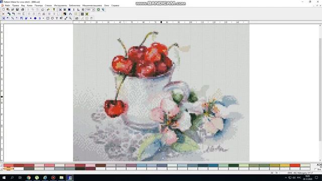Pick the yellow palette swatch

(x=285, y=165)
